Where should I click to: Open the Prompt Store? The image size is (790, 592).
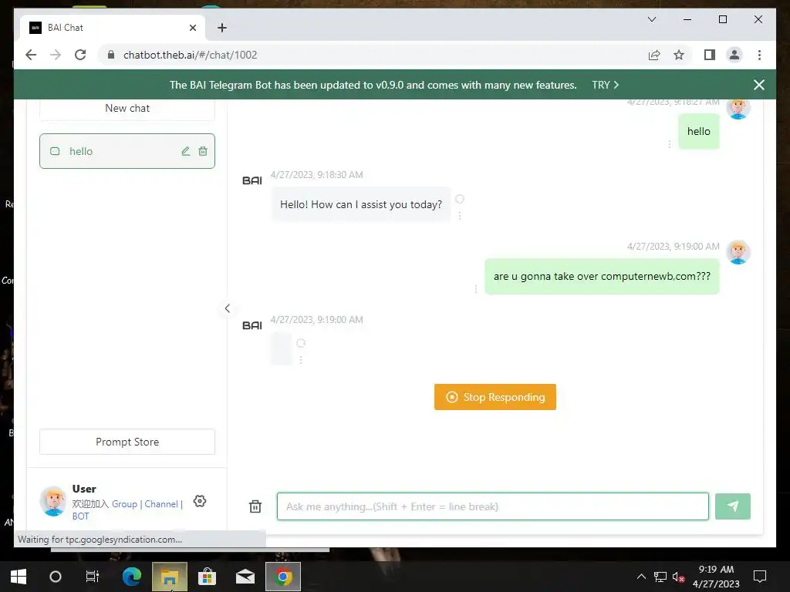pos(127,442)
